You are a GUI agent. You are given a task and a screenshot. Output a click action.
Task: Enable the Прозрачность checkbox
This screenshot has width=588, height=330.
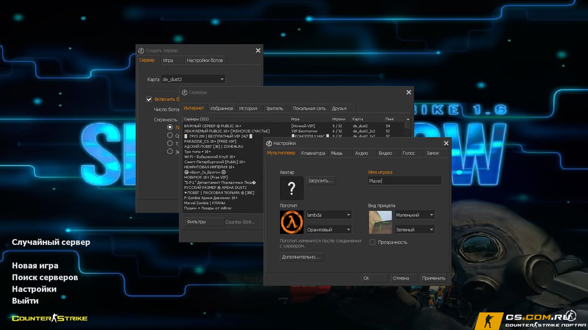coord(372,242)
